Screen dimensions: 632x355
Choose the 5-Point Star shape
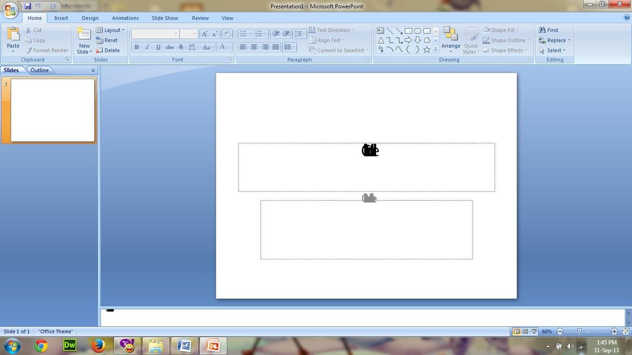click(x=427, y=49)
